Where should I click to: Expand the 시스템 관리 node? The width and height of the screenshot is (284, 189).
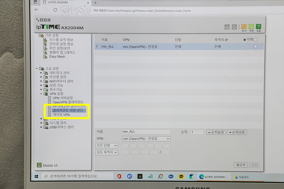click(41, 123)
